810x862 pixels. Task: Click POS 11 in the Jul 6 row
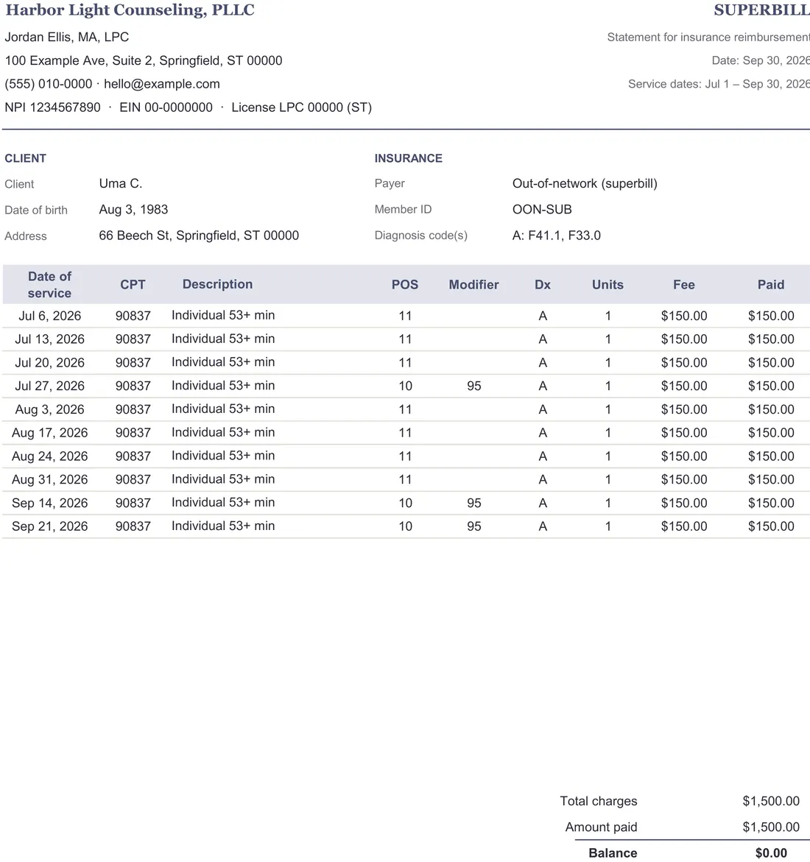tap(405, 316)
